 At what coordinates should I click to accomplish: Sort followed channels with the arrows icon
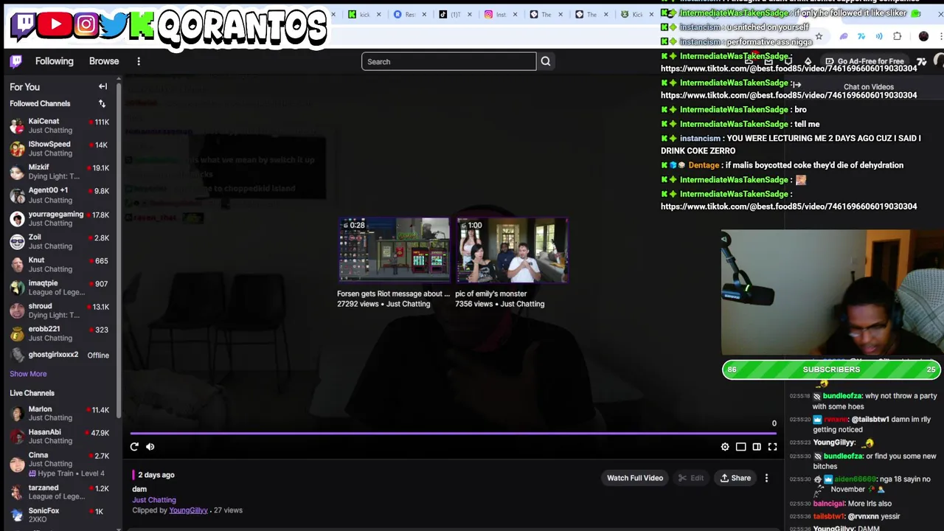(102, 104)
